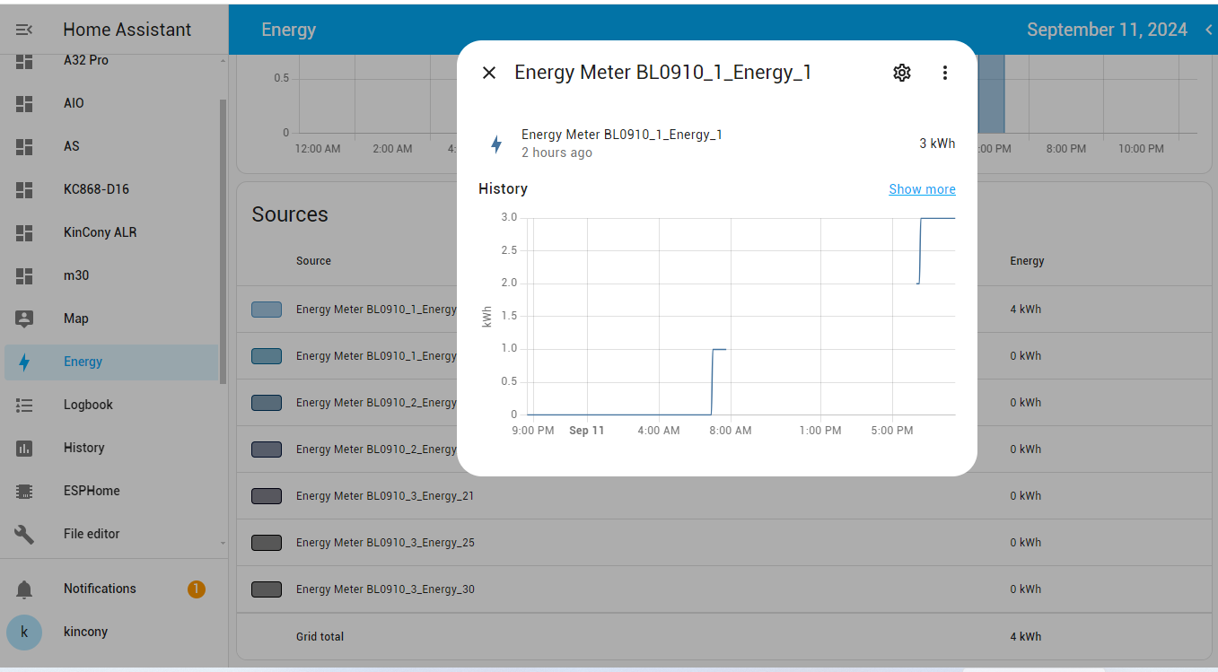Click the color swatch for BL0910_3_Energy_30
This screenshot has width=1218, height=672.
[x=267, y=589]
